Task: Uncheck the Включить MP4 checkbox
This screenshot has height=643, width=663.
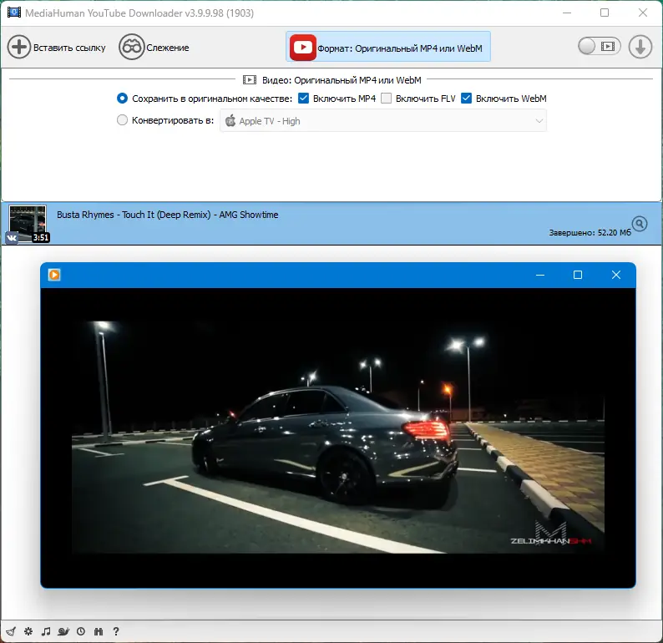Action: tap(303, 99)
